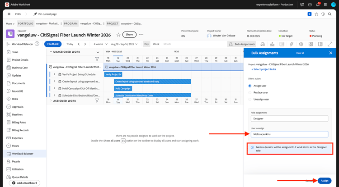
Task: Open PORTFOLIO breadcrumb
Action: pyautogui.click(x=25, y=24)
